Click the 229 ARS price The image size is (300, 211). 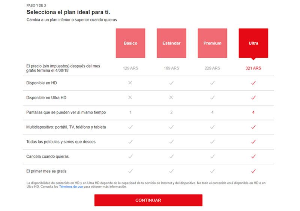[212, 68]
